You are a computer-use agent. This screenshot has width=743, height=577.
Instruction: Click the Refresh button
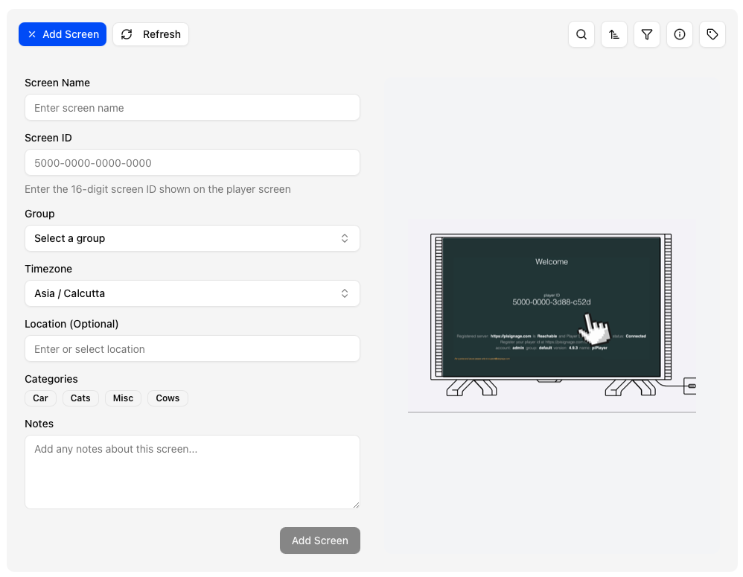click(151, 34)
